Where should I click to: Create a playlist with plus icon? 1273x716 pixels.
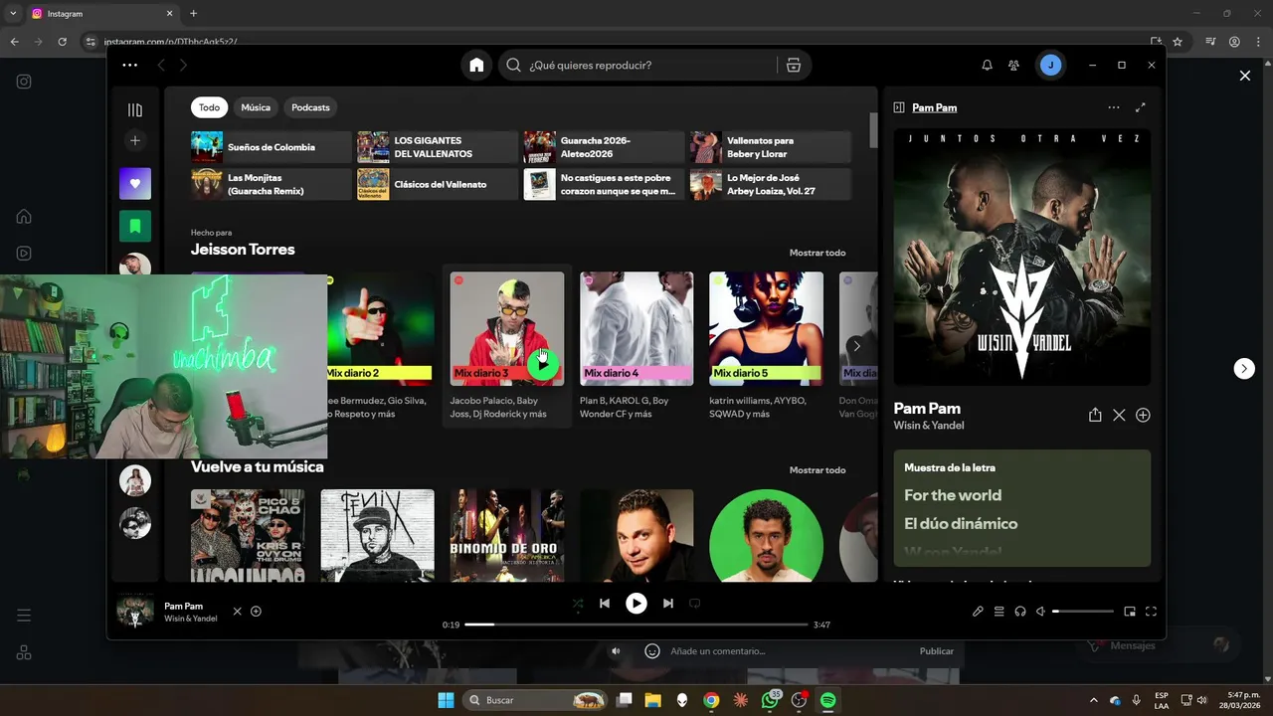[135, 141]
